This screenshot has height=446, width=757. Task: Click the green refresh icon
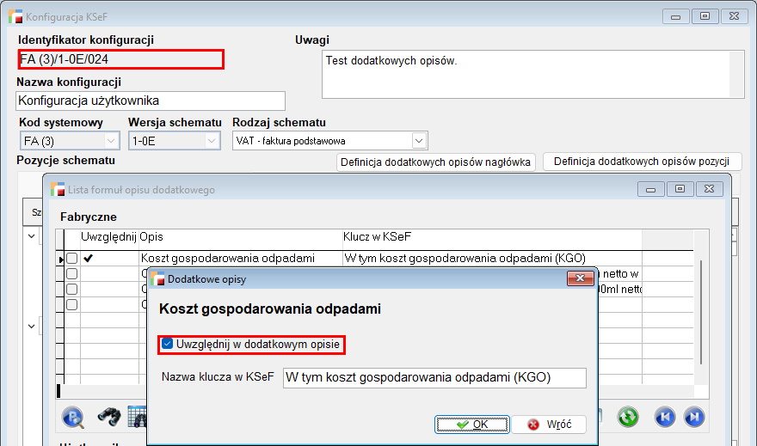629,417
